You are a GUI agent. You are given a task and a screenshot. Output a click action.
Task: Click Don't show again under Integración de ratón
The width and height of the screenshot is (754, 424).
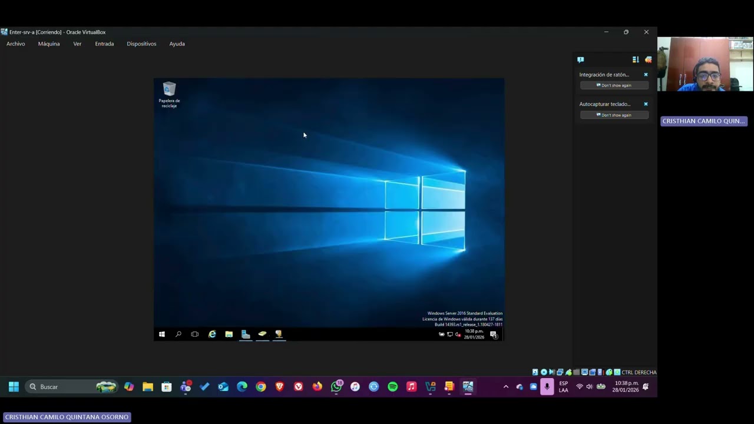(614, 85)
